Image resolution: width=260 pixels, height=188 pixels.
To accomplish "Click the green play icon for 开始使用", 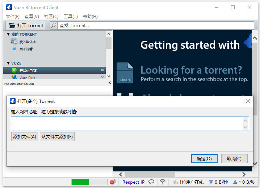I will [14, 70].
